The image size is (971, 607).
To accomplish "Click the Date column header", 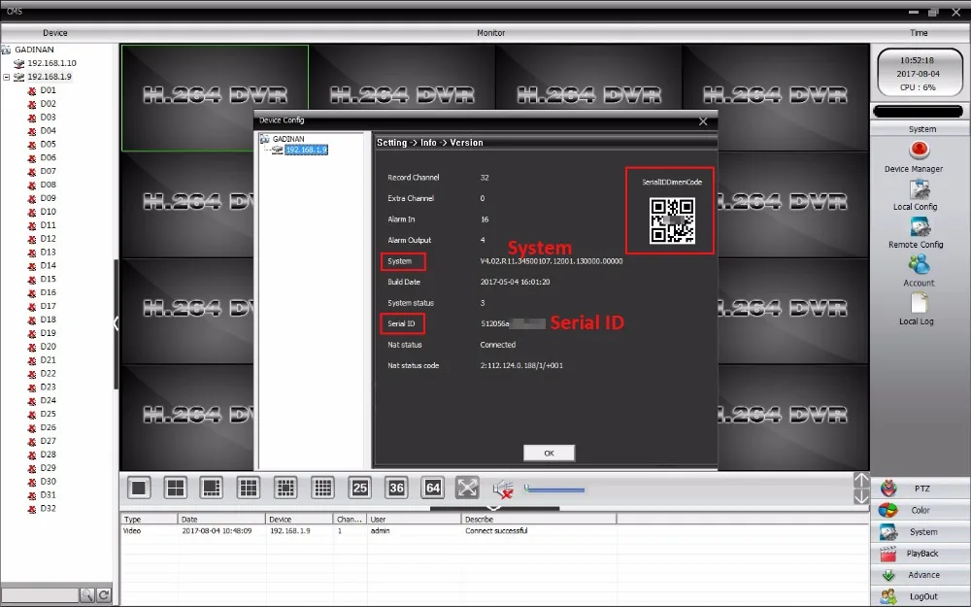I will (x=221, y=519).
